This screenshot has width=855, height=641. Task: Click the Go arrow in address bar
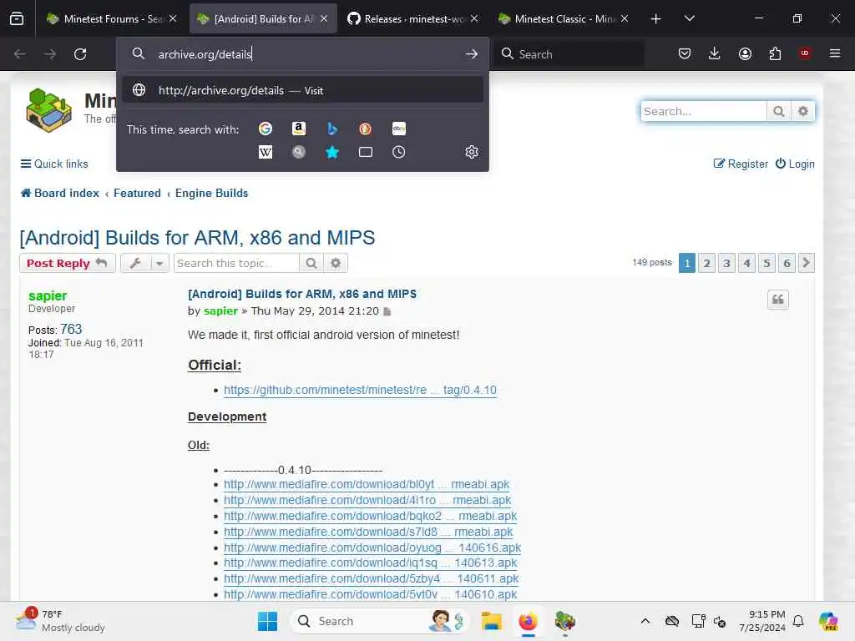(x=472, y=54)
